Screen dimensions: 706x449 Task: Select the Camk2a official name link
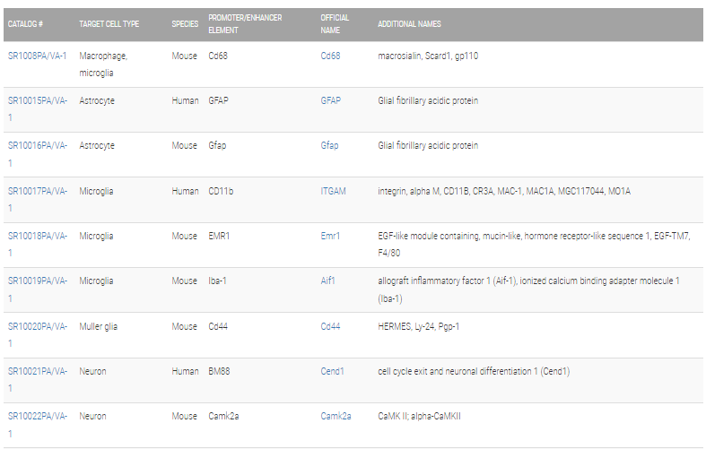pyautogui.click(x=336, y=416)
